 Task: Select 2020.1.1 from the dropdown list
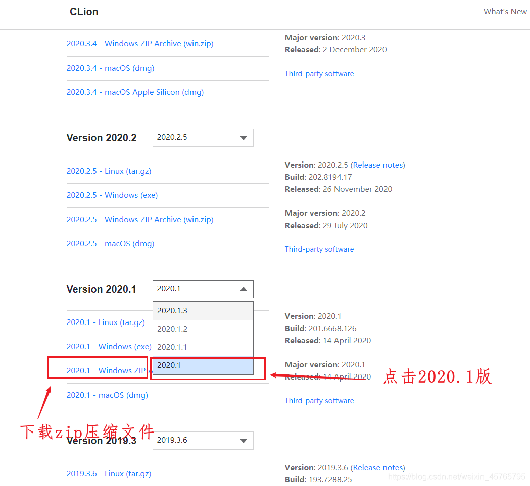pos(203,347)
